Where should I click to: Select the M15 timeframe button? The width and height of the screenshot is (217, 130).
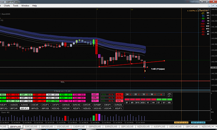tap(137, 103)
